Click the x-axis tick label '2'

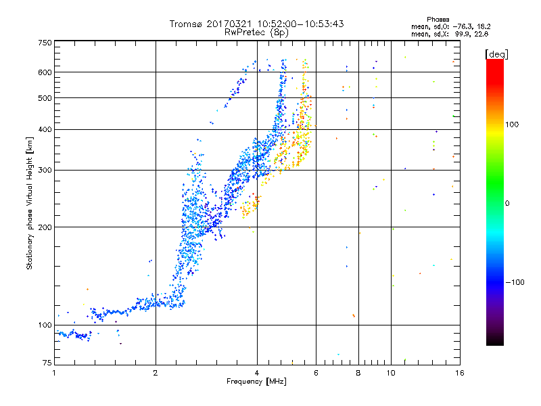156,373
